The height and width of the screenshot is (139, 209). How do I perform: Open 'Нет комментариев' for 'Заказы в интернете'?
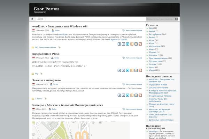(134, 84)
